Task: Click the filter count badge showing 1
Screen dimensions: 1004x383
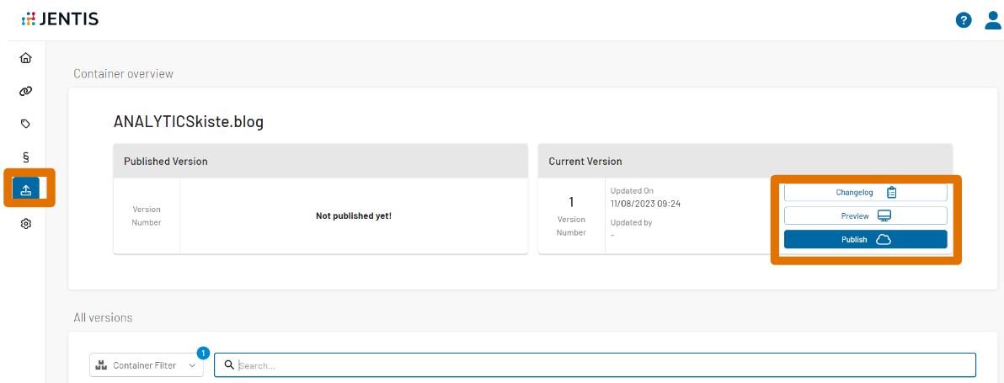Action: (x=203, y=353)
